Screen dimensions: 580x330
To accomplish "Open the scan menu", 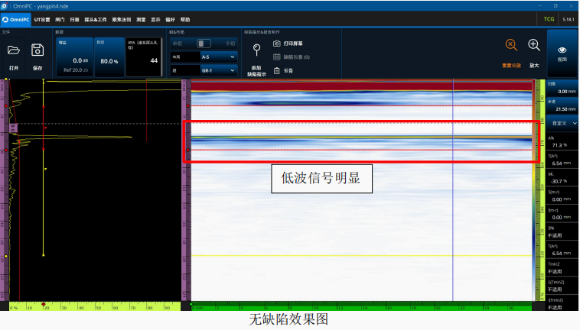I will (x=75, y=20).
